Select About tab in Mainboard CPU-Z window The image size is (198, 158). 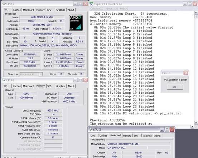pyautogui.click(x=157, y=136)
